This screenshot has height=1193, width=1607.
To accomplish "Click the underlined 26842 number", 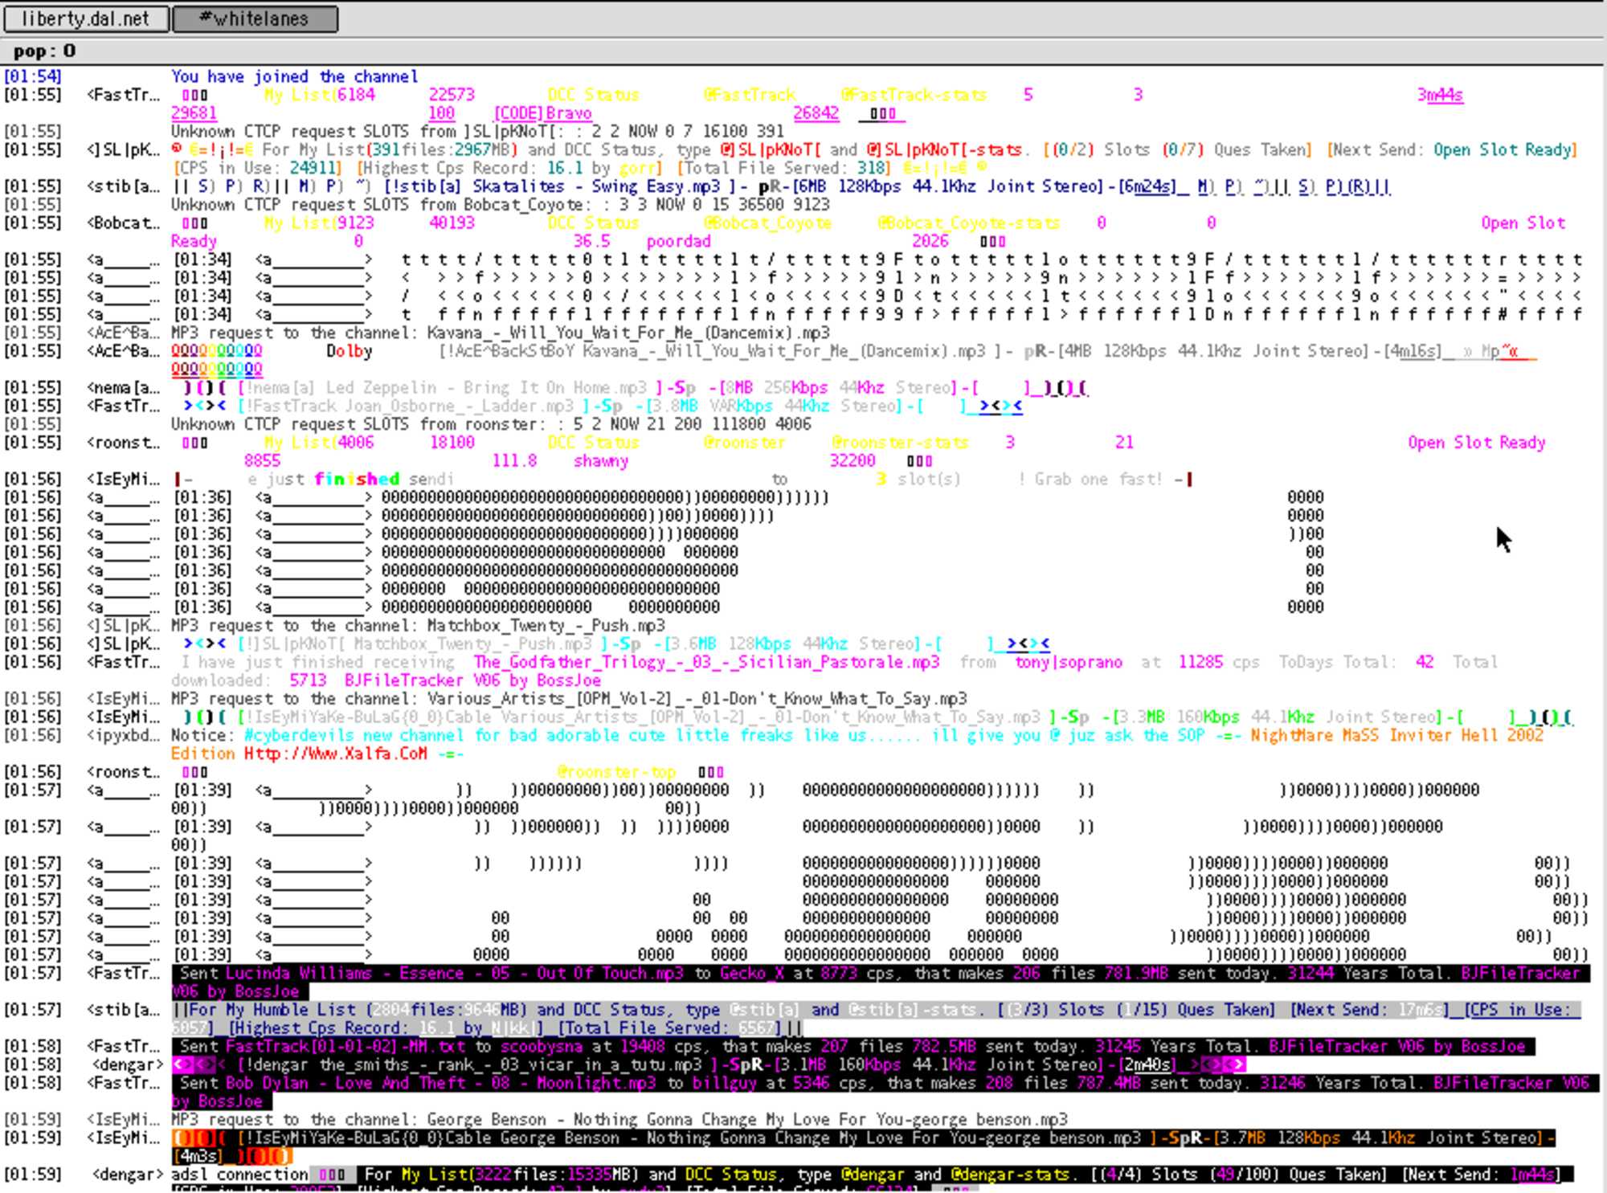I will click(816, 113).
